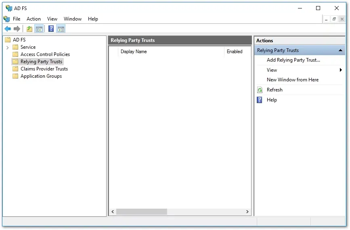Viewport: 350px width, 230px height.
Task: Click the Help icon in Actions pane
Action: tap(260, 100)
